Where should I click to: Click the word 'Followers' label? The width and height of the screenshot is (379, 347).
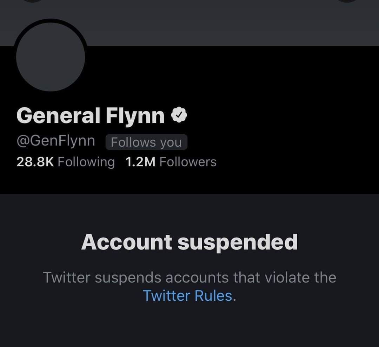tap(188, 162)
